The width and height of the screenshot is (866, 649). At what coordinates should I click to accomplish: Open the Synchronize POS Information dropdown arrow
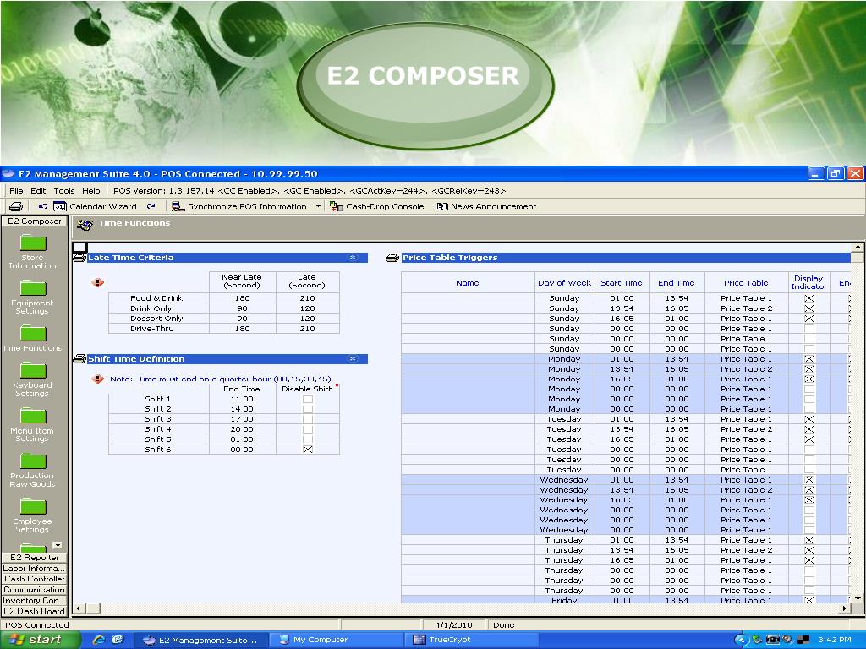click(318, 206)
